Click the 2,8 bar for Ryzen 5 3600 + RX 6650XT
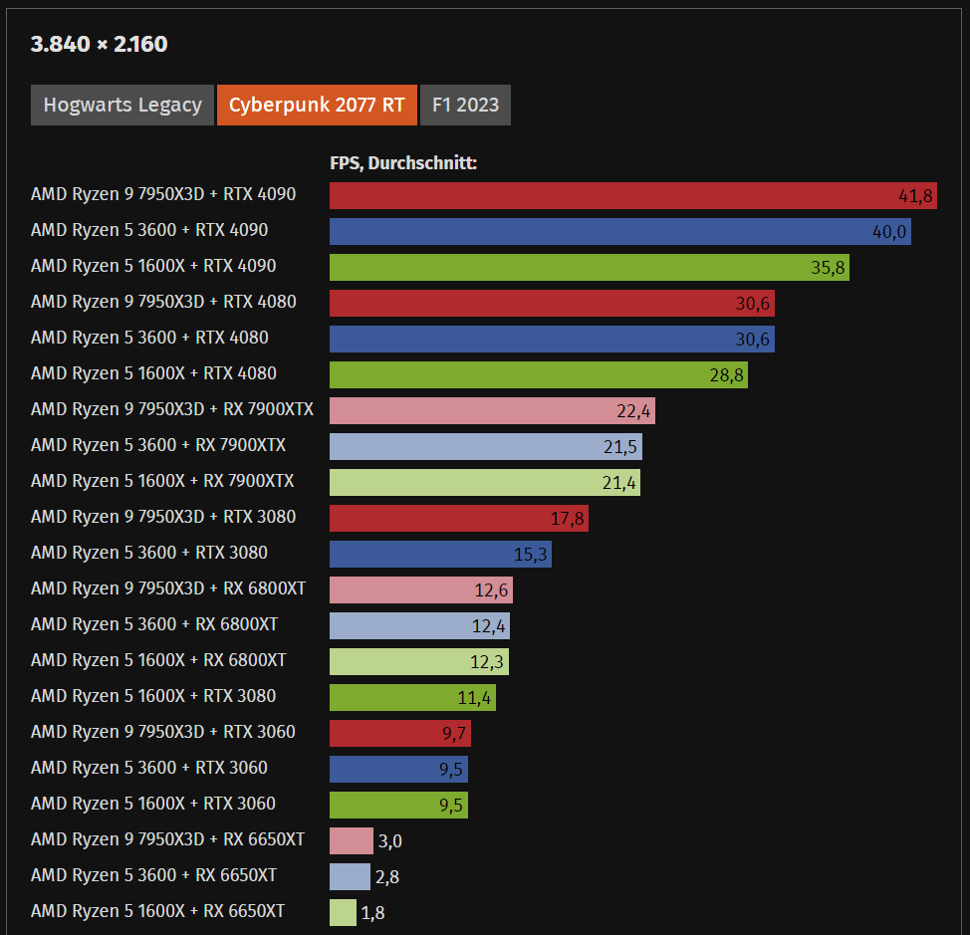 (350, 877)
